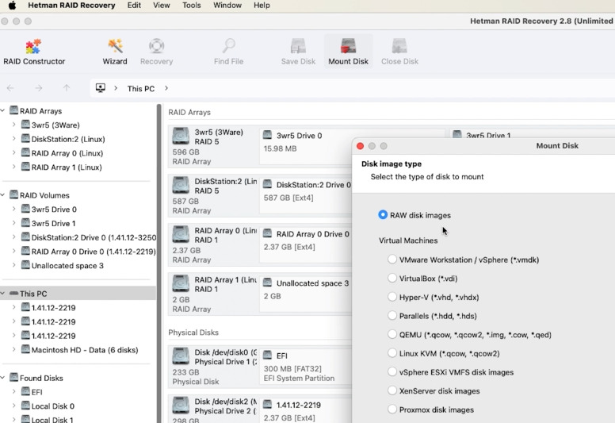The height and width of the screenshot is (423, 615).
Task: Open the RAID Constructor tool
Action: pyautogui.click(x=34, y=52)
